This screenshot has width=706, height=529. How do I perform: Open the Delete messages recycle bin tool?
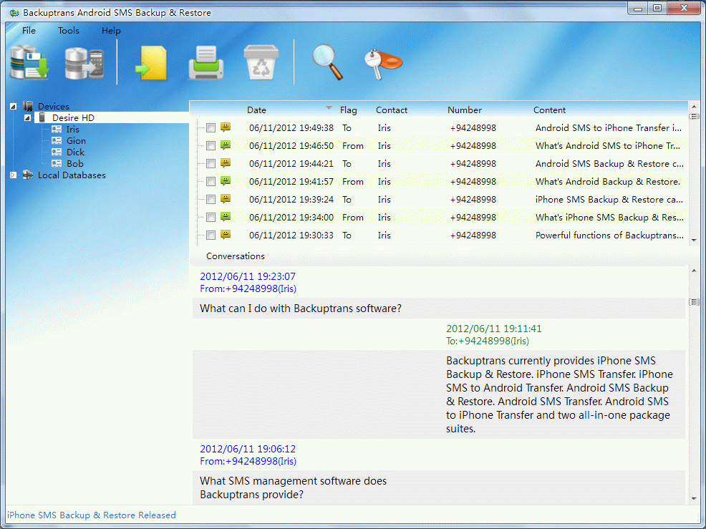[261, 61]
